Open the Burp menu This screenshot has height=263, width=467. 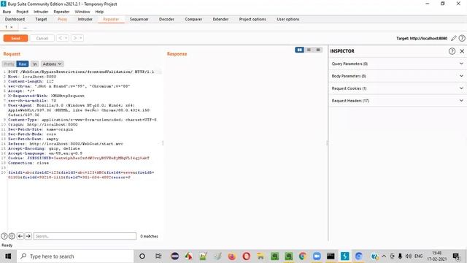coord(7,12)
